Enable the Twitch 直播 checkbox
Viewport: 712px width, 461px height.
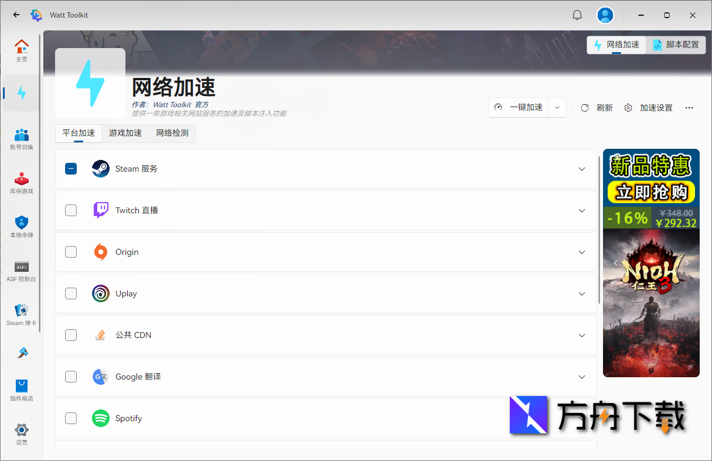(x=70, y=210)
